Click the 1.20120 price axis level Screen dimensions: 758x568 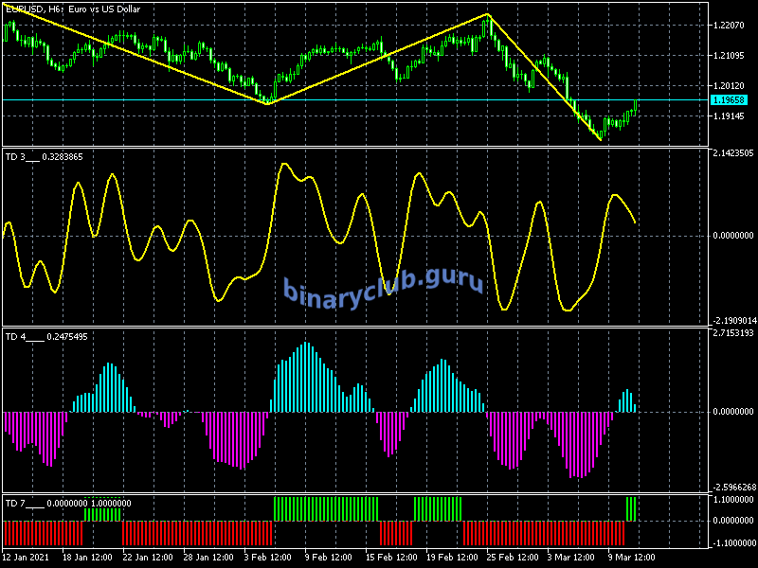pos(731,86)
